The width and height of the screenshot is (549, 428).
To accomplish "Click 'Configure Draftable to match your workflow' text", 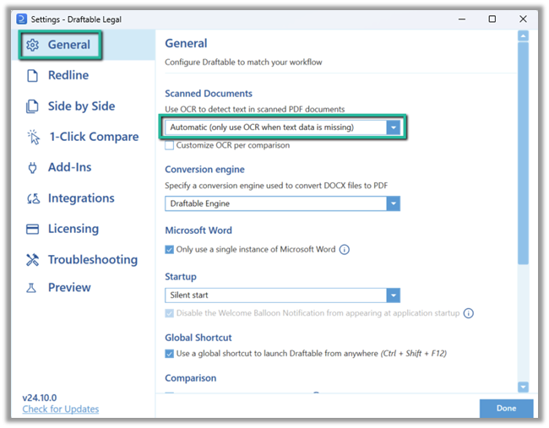I will [243, 62].
